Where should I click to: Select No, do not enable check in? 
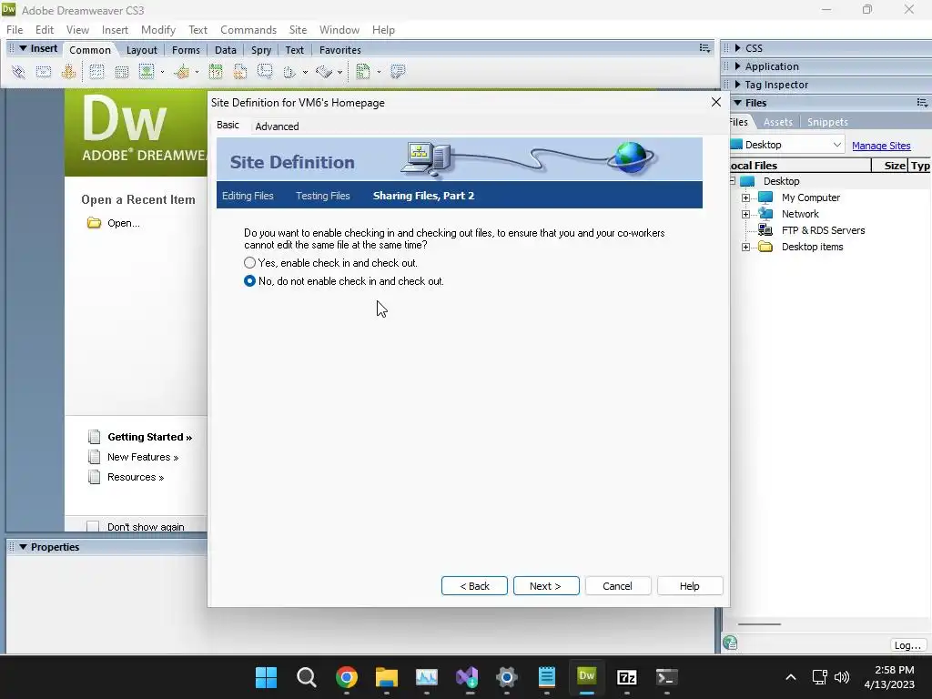pos(249,281)
